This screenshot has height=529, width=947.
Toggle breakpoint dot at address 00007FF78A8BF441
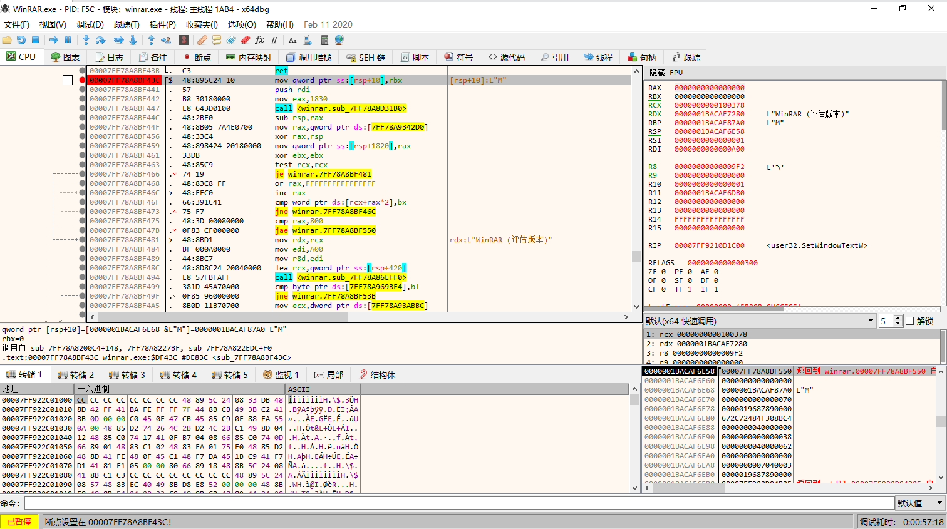(82, 90)
